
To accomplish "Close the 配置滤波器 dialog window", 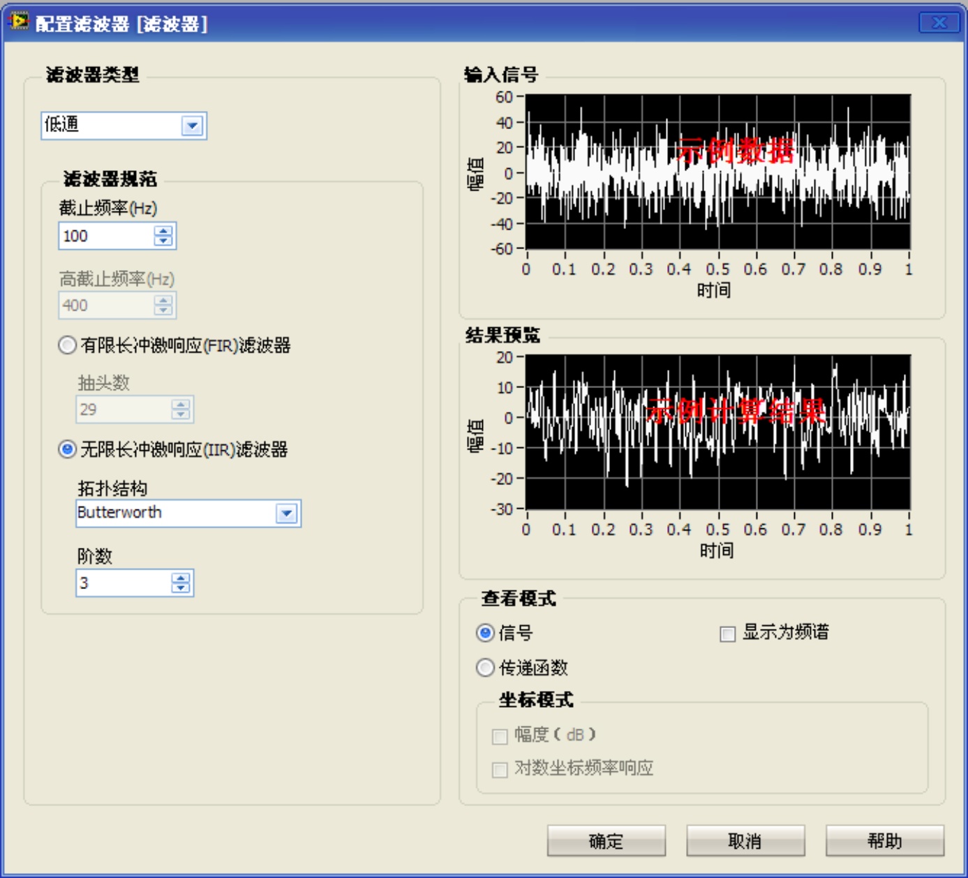I will click(x=939, y=23).
